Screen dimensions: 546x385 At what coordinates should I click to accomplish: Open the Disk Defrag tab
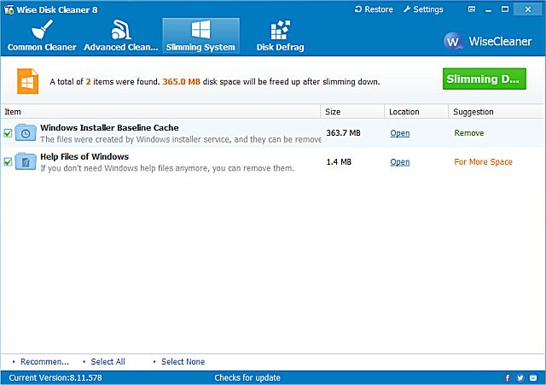281,36
